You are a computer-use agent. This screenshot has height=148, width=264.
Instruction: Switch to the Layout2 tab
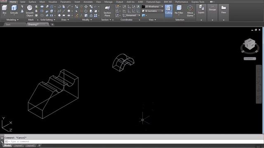tap(31, 146)
